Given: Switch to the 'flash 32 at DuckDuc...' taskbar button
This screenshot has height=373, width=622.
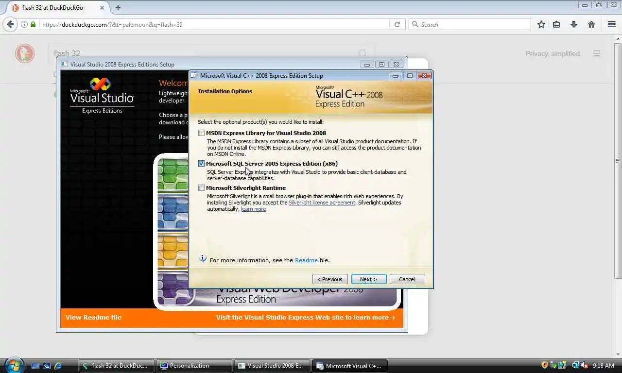Looking at the screenshot, I should click(117, 366).
